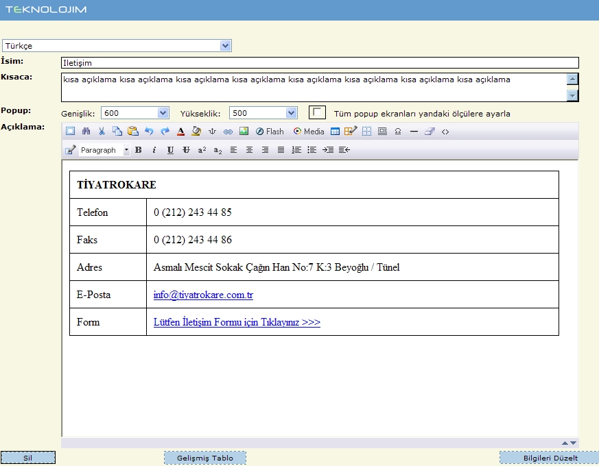Click the 'E-Posta' table cell

click(108, 295)
